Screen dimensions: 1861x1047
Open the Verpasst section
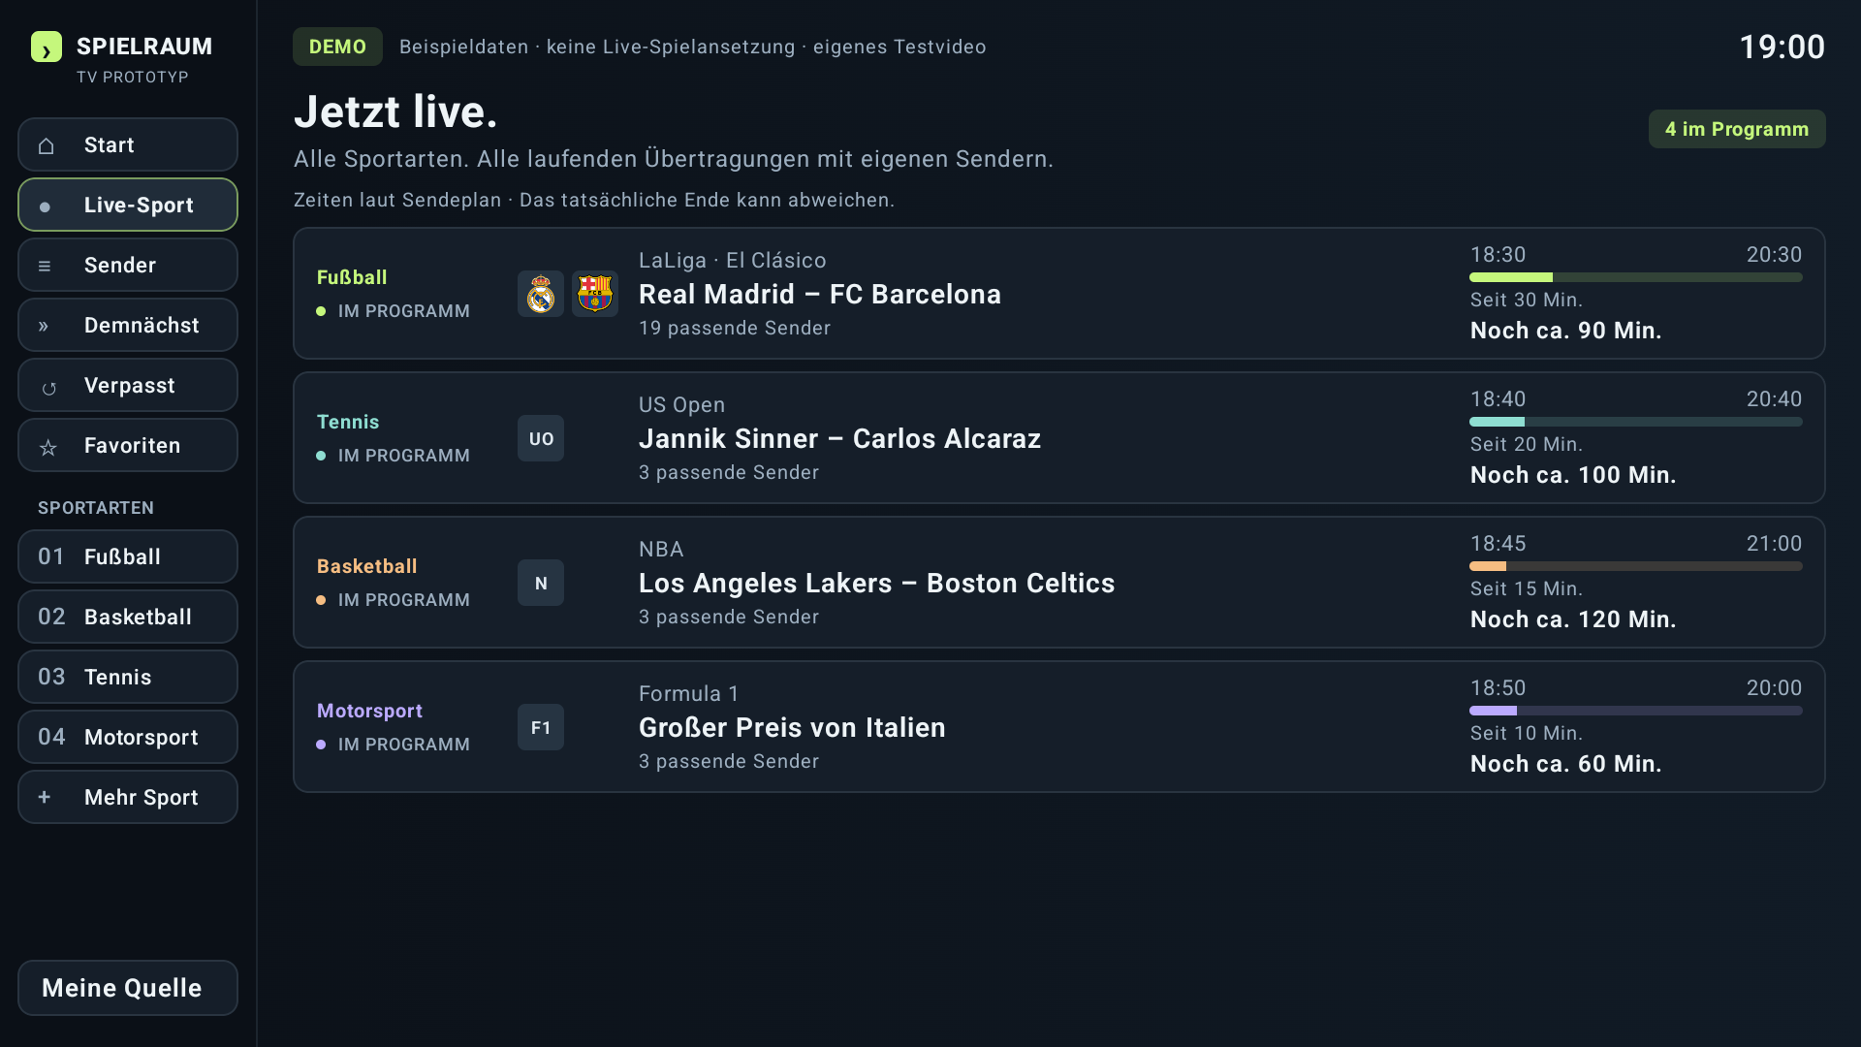coord(128,385)
